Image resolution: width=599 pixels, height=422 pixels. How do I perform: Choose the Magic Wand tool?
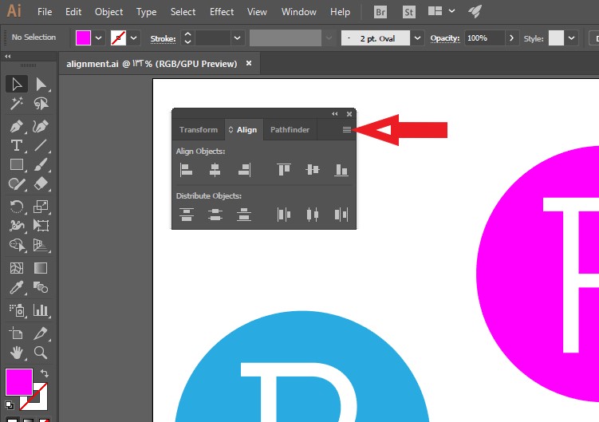pyautogui.click(x=17, y=103)
